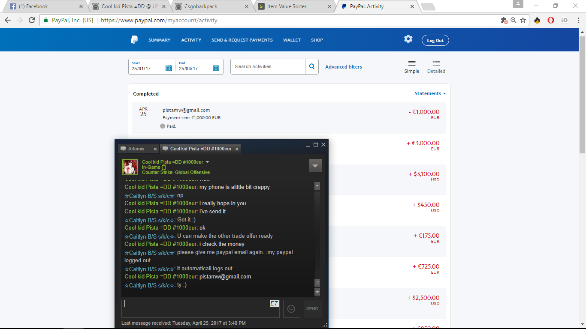Send the Steam chat message
This screenshot has width=586, height=329.
pos(312,309)
